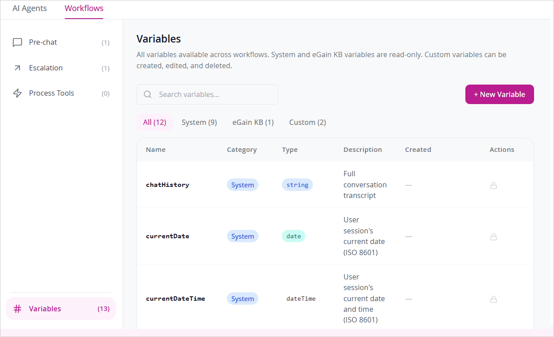Click the Actions column header
This screenshot has height=337, width=554.
[x=502, y=150]
